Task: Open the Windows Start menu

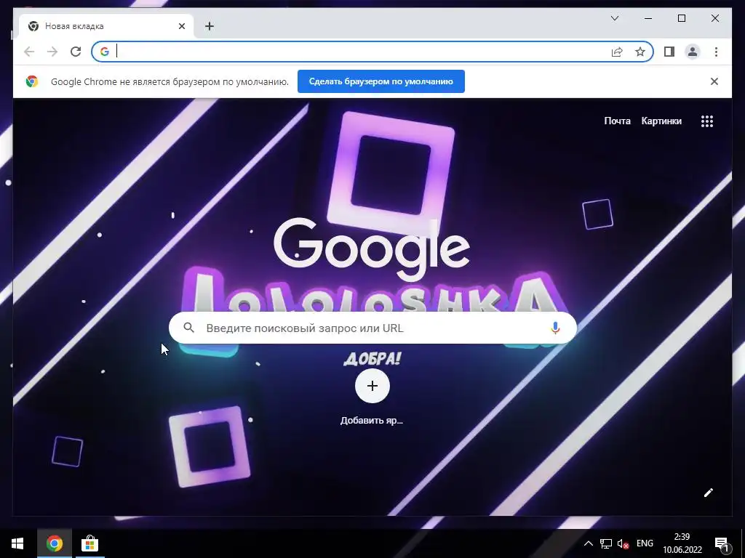Action: (x=17, y=543)
